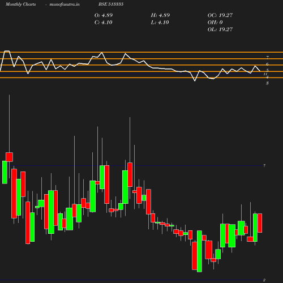Click the open value 'O: 4.89'
Image resolution: width=283 pixels, height=283 pixels.
point(104,15)
